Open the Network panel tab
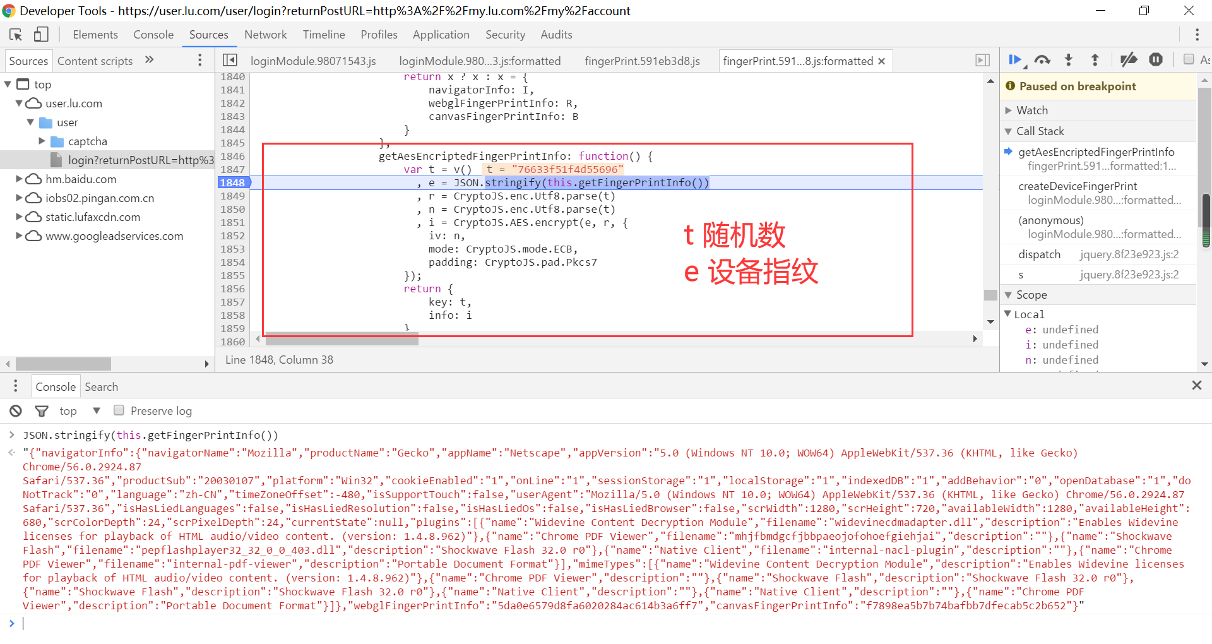Image resolution: width=1212 pixels, height=644 pixels. [x=266, y=35]
